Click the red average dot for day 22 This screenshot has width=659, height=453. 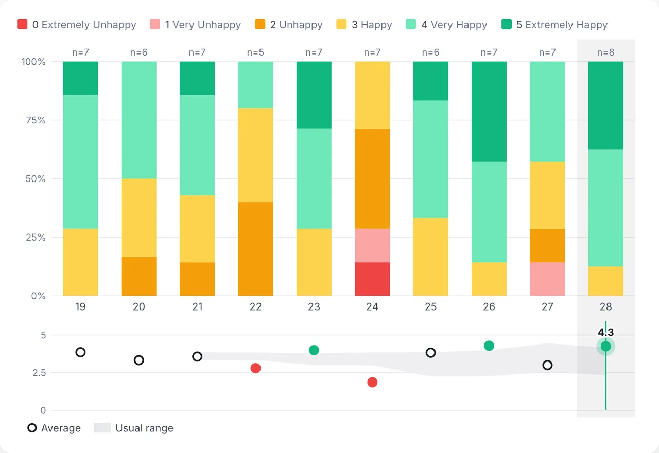tap(255, 368)
